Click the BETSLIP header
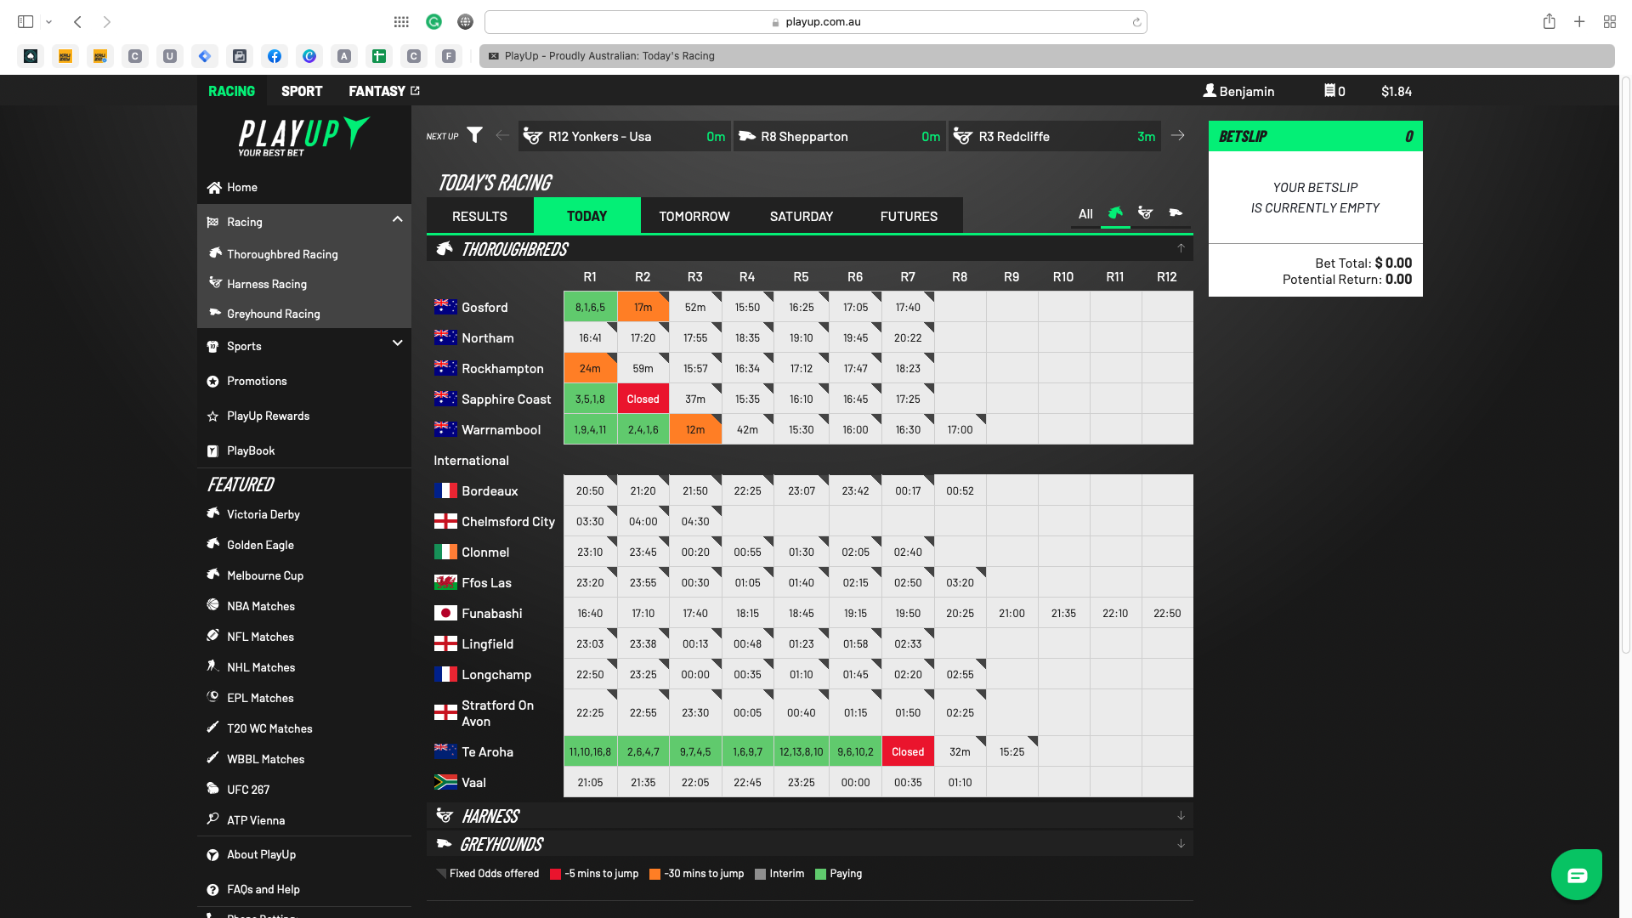Viewport: 1632px width, 918px height. pos(1315,136)
